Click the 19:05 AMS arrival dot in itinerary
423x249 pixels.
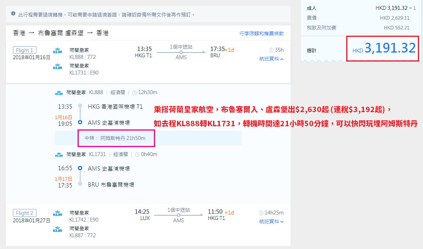coord(80,122)
